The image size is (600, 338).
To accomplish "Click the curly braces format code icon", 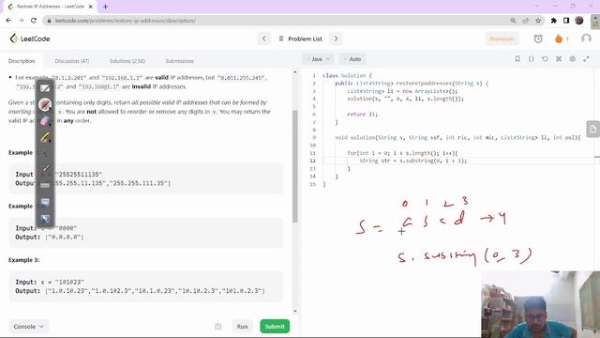I will click(532, 59).
